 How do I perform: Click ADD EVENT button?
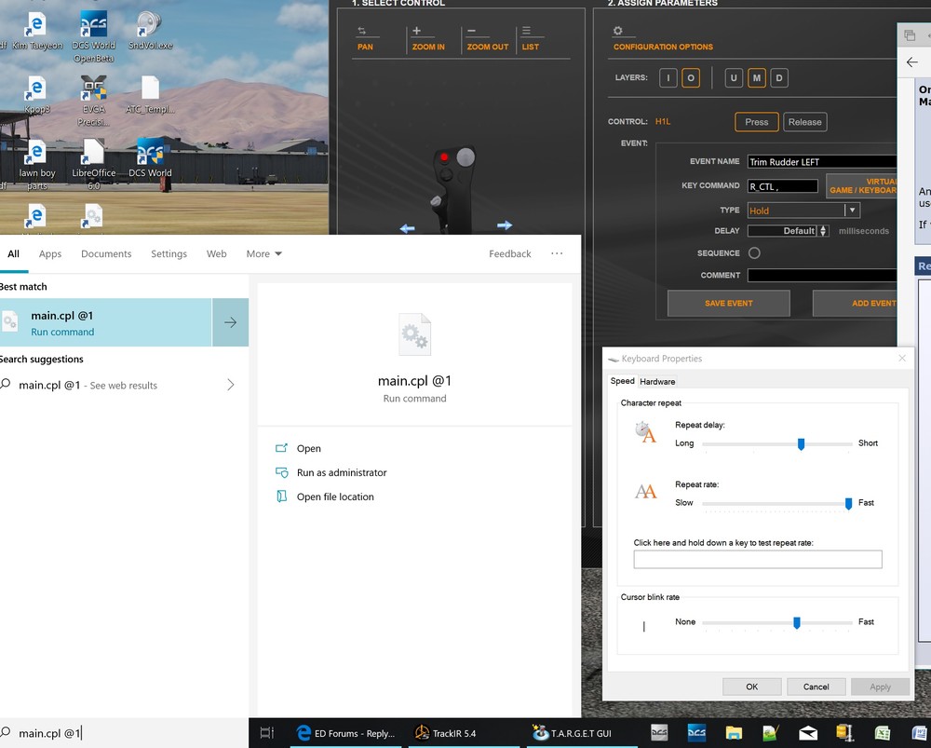point(855,303)
